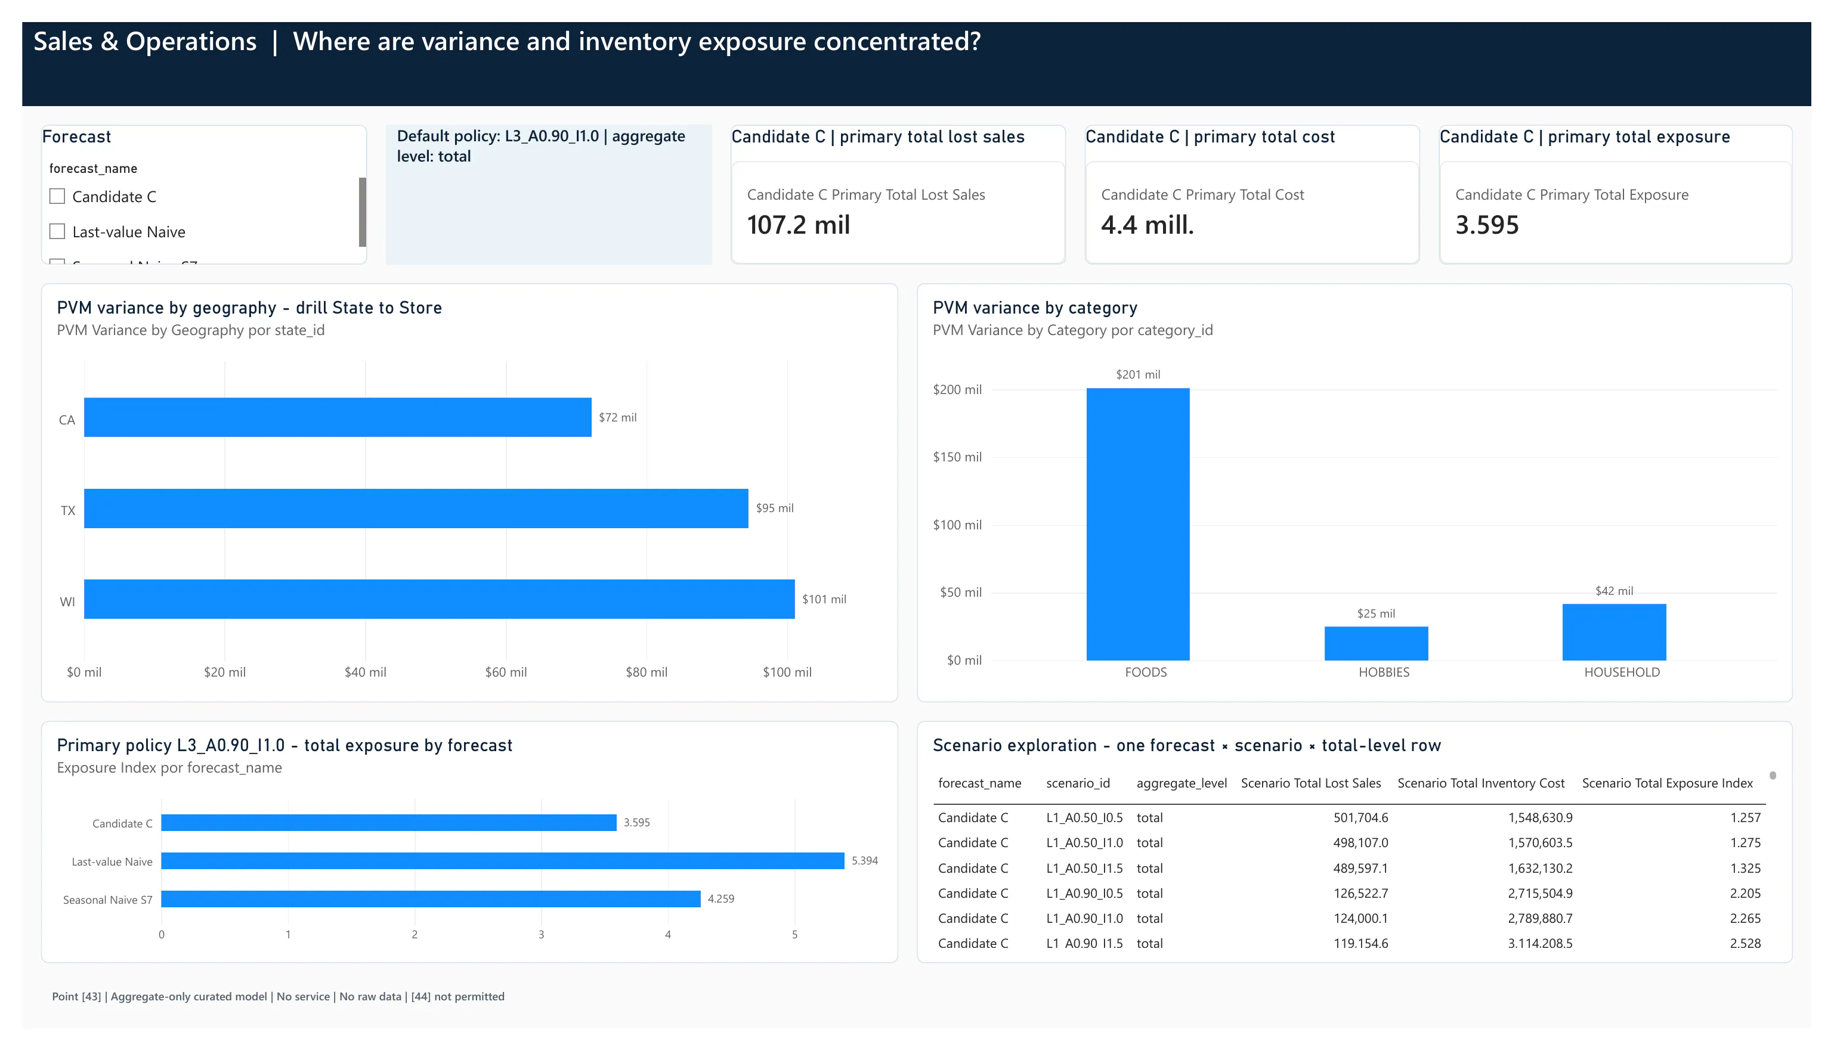Sort table by forecast_name column header
Viewport: 1834px width, 1051px height.
(979, 783)
